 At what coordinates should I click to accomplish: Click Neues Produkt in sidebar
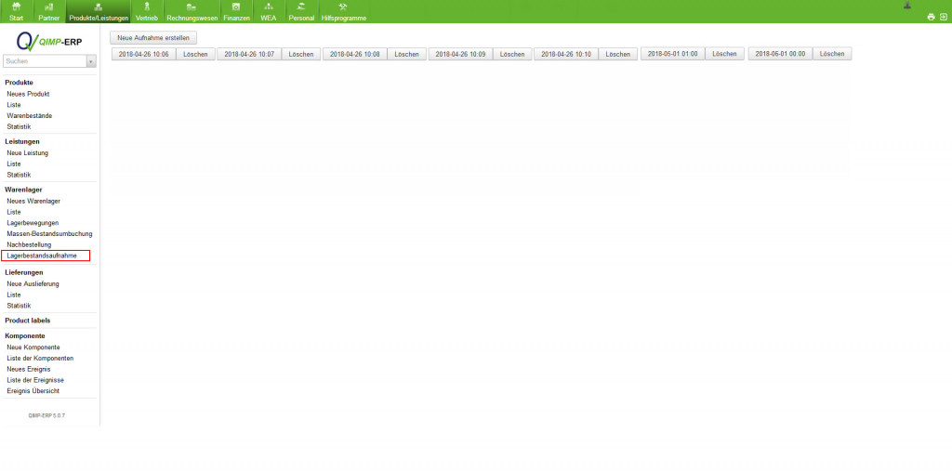pyautogui.click(x=28, y=94)
